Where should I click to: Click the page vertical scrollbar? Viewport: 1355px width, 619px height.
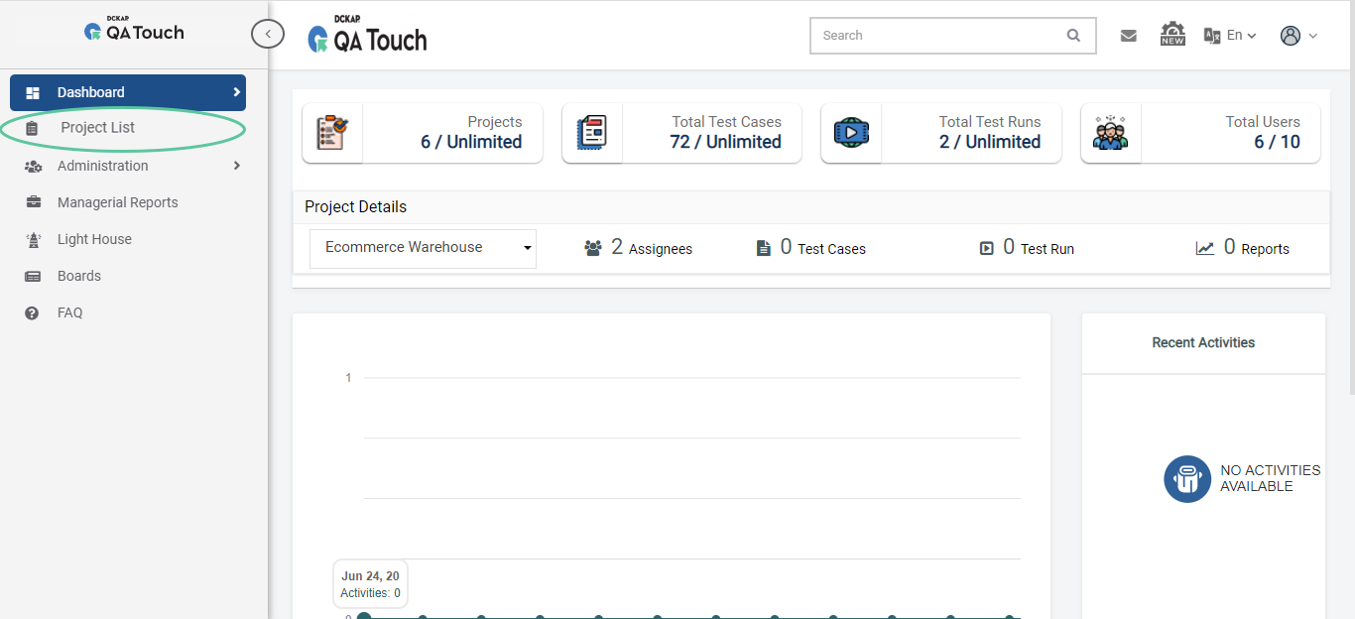click(x=1351, y=198)
